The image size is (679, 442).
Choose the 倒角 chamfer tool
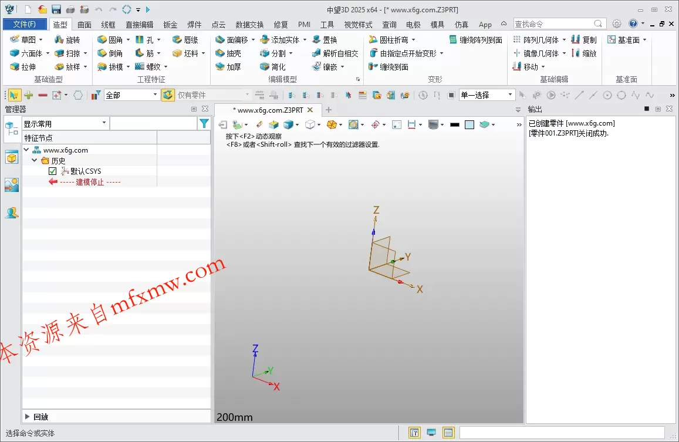click(x=110, y=53)
